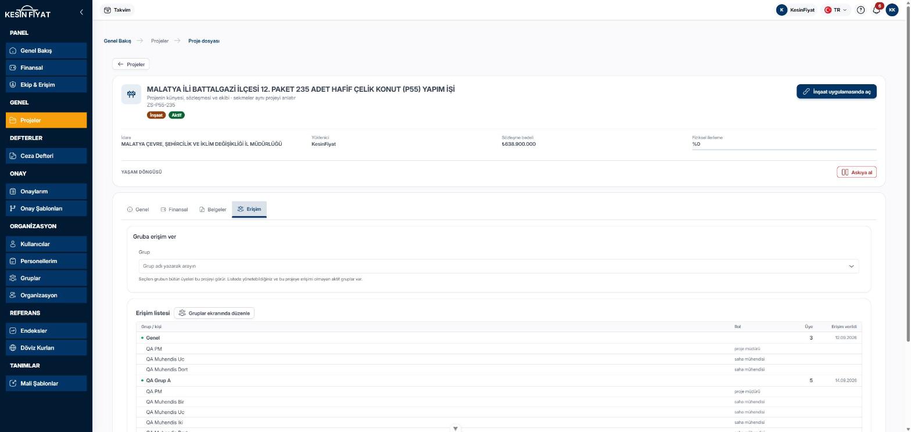Screen dimensions: 911x432
Task: Click the back to Projeler button
Action: tap(131, 64)
